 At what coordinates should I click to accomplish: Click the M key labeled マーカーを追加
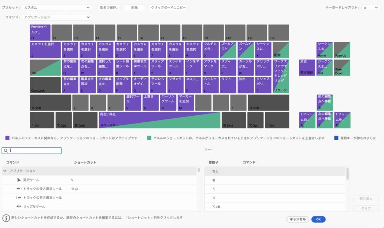tap(186, 103)
